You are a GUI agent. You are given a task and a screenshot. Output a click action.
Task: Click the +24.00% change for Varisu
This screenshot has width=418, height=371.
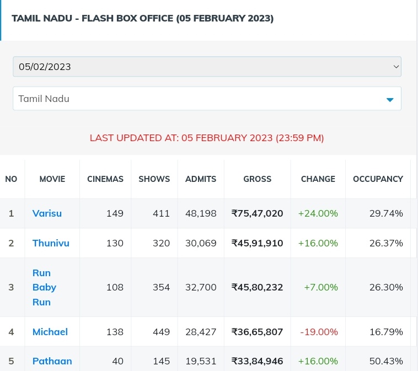click(318, 213)
